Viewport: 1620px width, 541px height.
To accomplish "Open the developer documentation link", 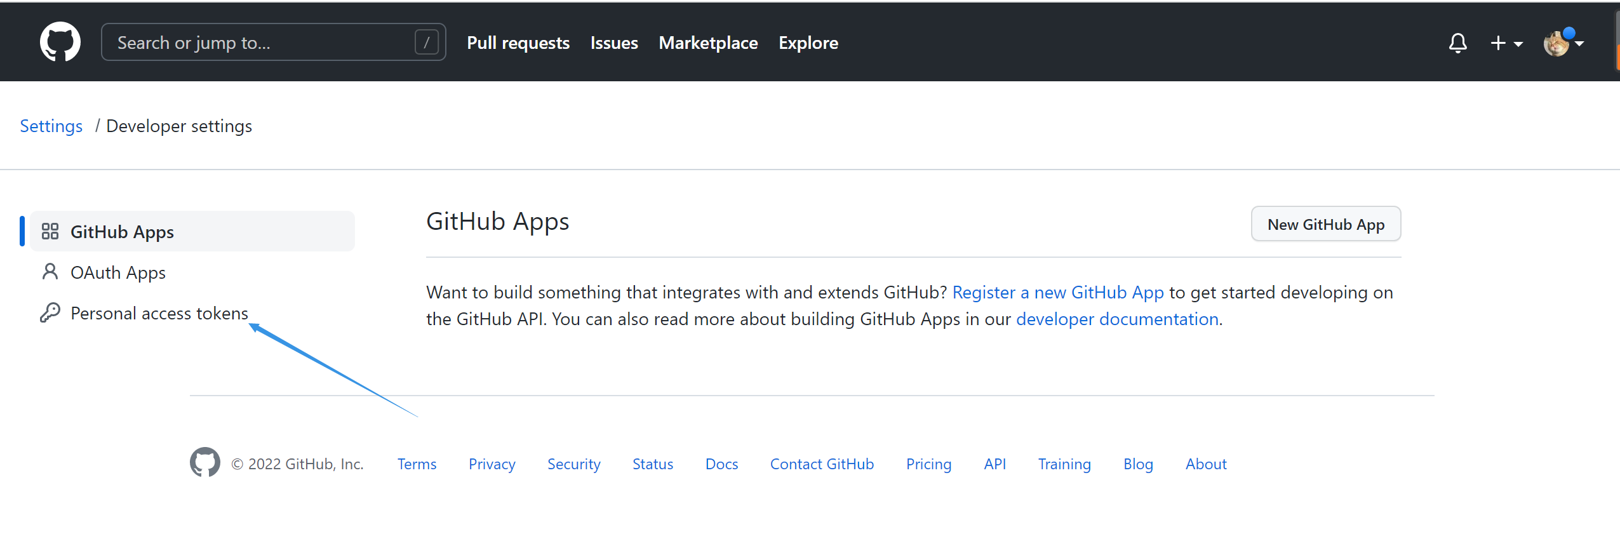I will (1116, 319).
